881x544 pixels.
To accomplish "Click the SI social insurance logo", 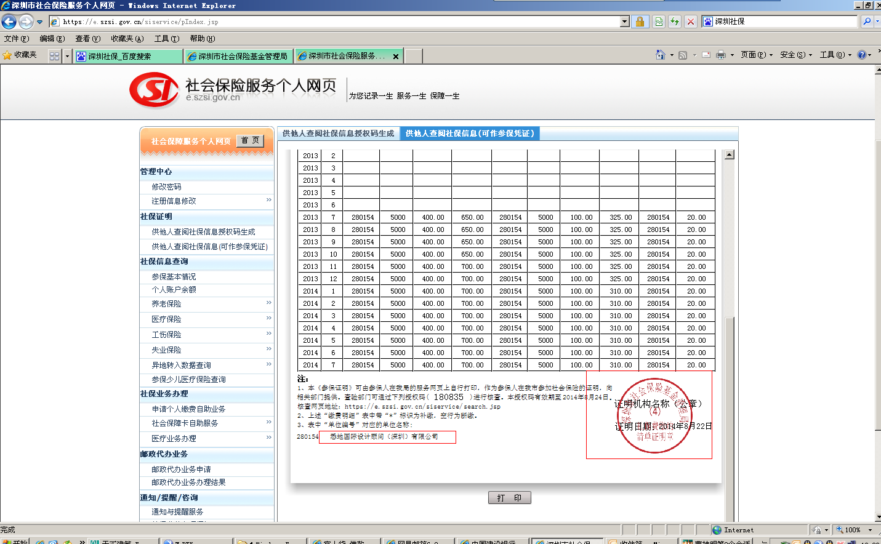I will pos(154,90).
